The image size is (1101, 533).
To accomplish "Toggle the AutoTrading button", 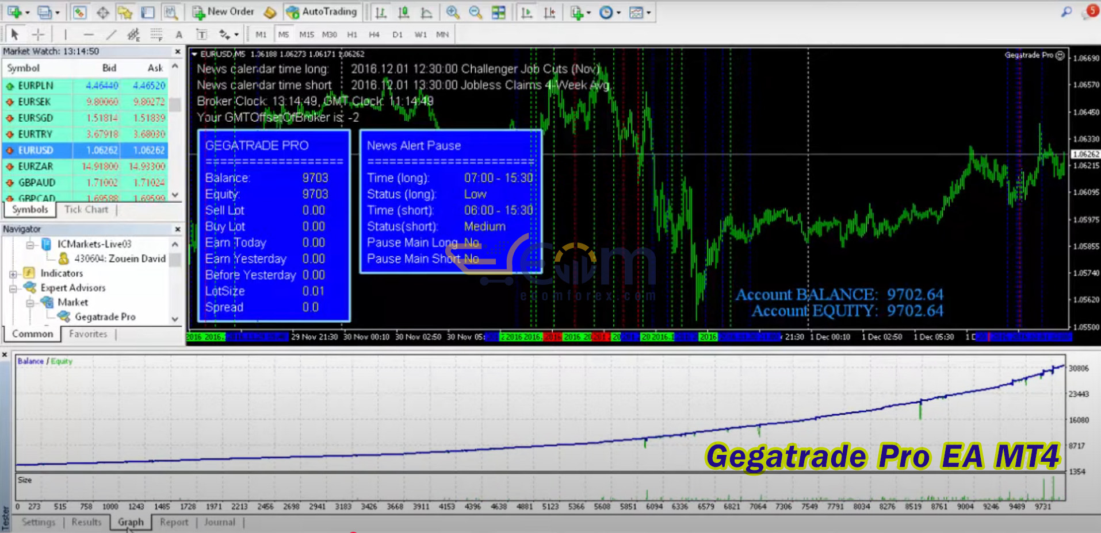I will coord(322,12).
